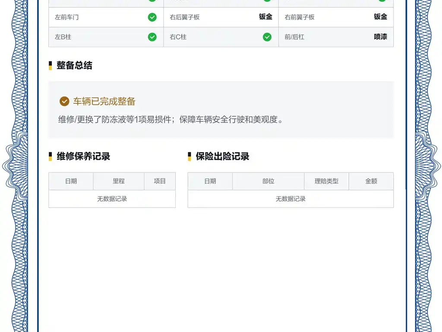
Task: Click brown checkmark icon before 车辆已完成整备
Action: click(x=64, y=101)
